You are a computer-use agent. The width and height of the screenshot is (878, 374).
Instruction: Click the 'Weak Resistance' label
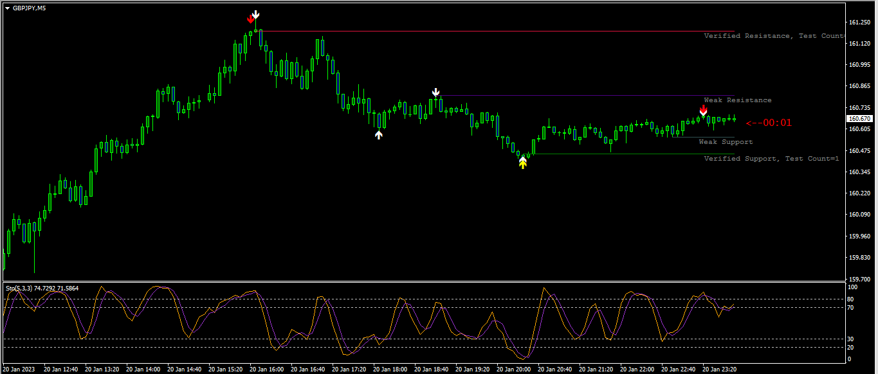pyautogui.click(x=738, y=100)
